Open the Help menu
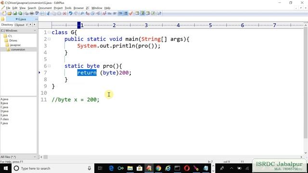308x173 pixels. pos(107,8)
